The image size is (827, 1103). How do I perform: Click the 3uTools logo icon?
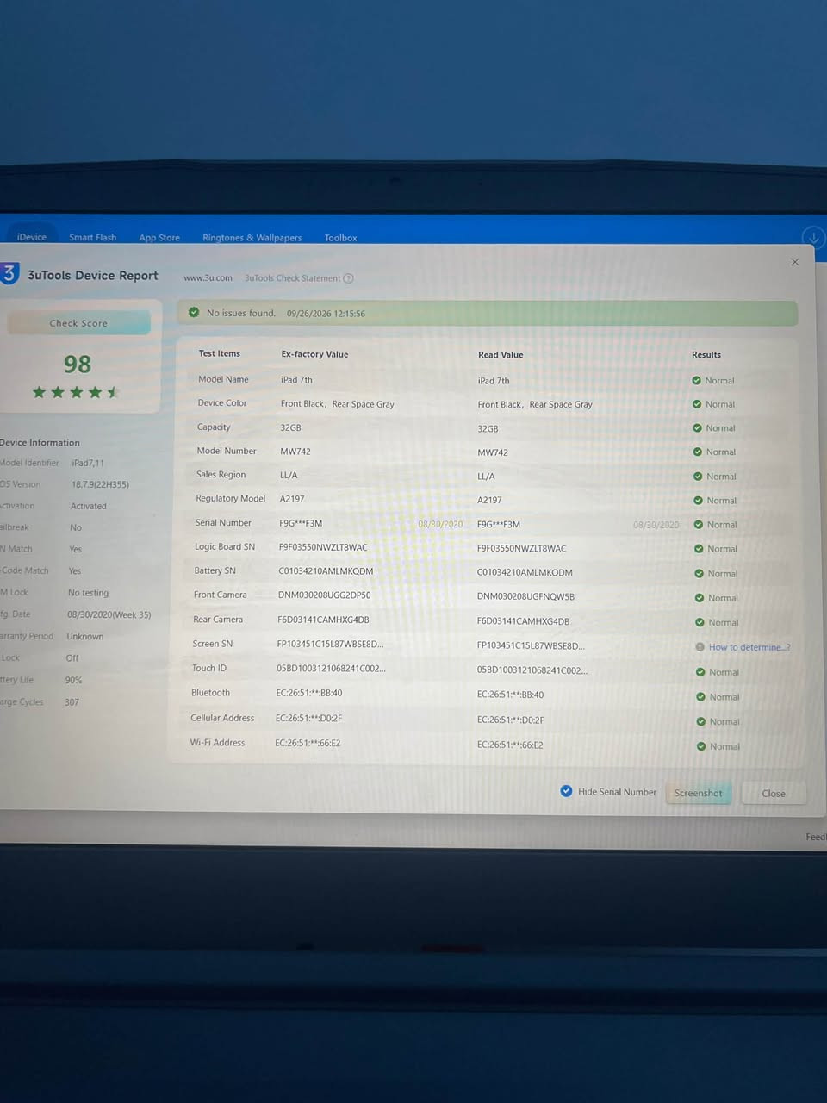(9, 274)
